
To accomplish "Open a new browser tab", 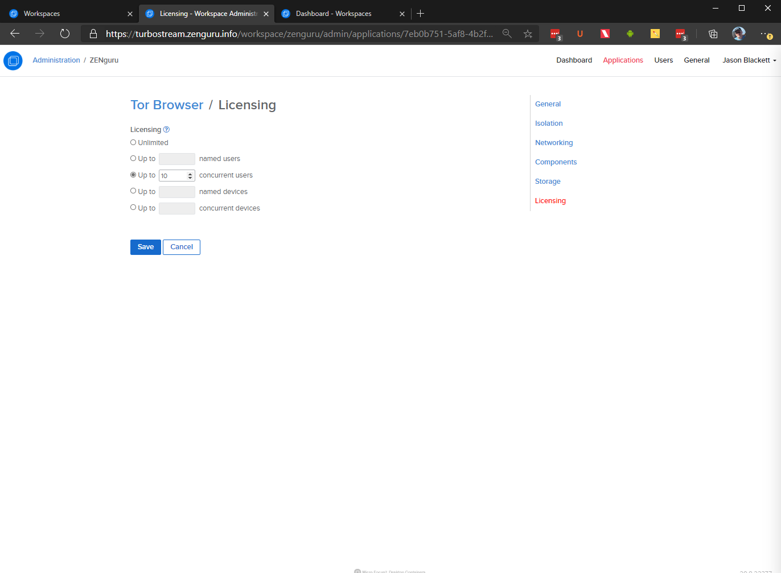I will pyautogui.click(x=421, y=14).
